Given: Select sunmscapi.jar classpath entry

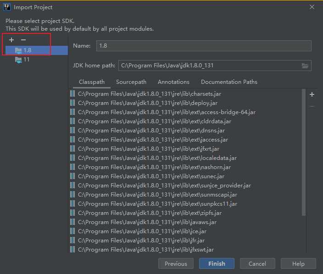Looking at the screenshot, I should click(185, 195).
